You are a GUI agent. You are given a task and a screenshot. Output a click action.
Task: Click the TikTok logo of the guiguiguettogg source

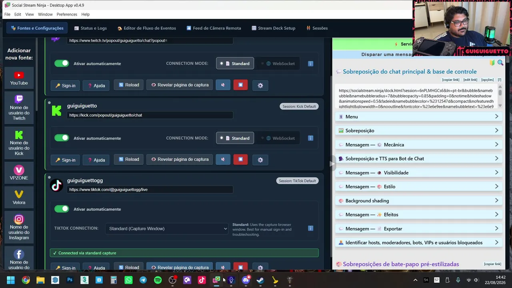click(56, 185)
